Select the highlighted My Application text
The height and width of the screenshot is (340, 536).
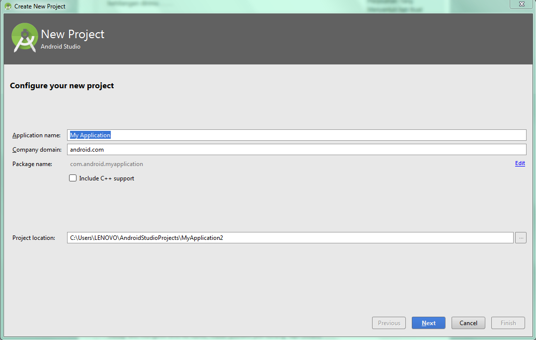(x=90, y=135)
